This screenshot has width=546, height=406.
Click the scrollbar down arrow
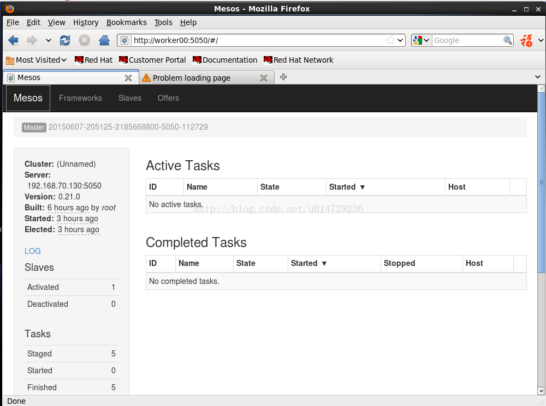coord(541,391)
